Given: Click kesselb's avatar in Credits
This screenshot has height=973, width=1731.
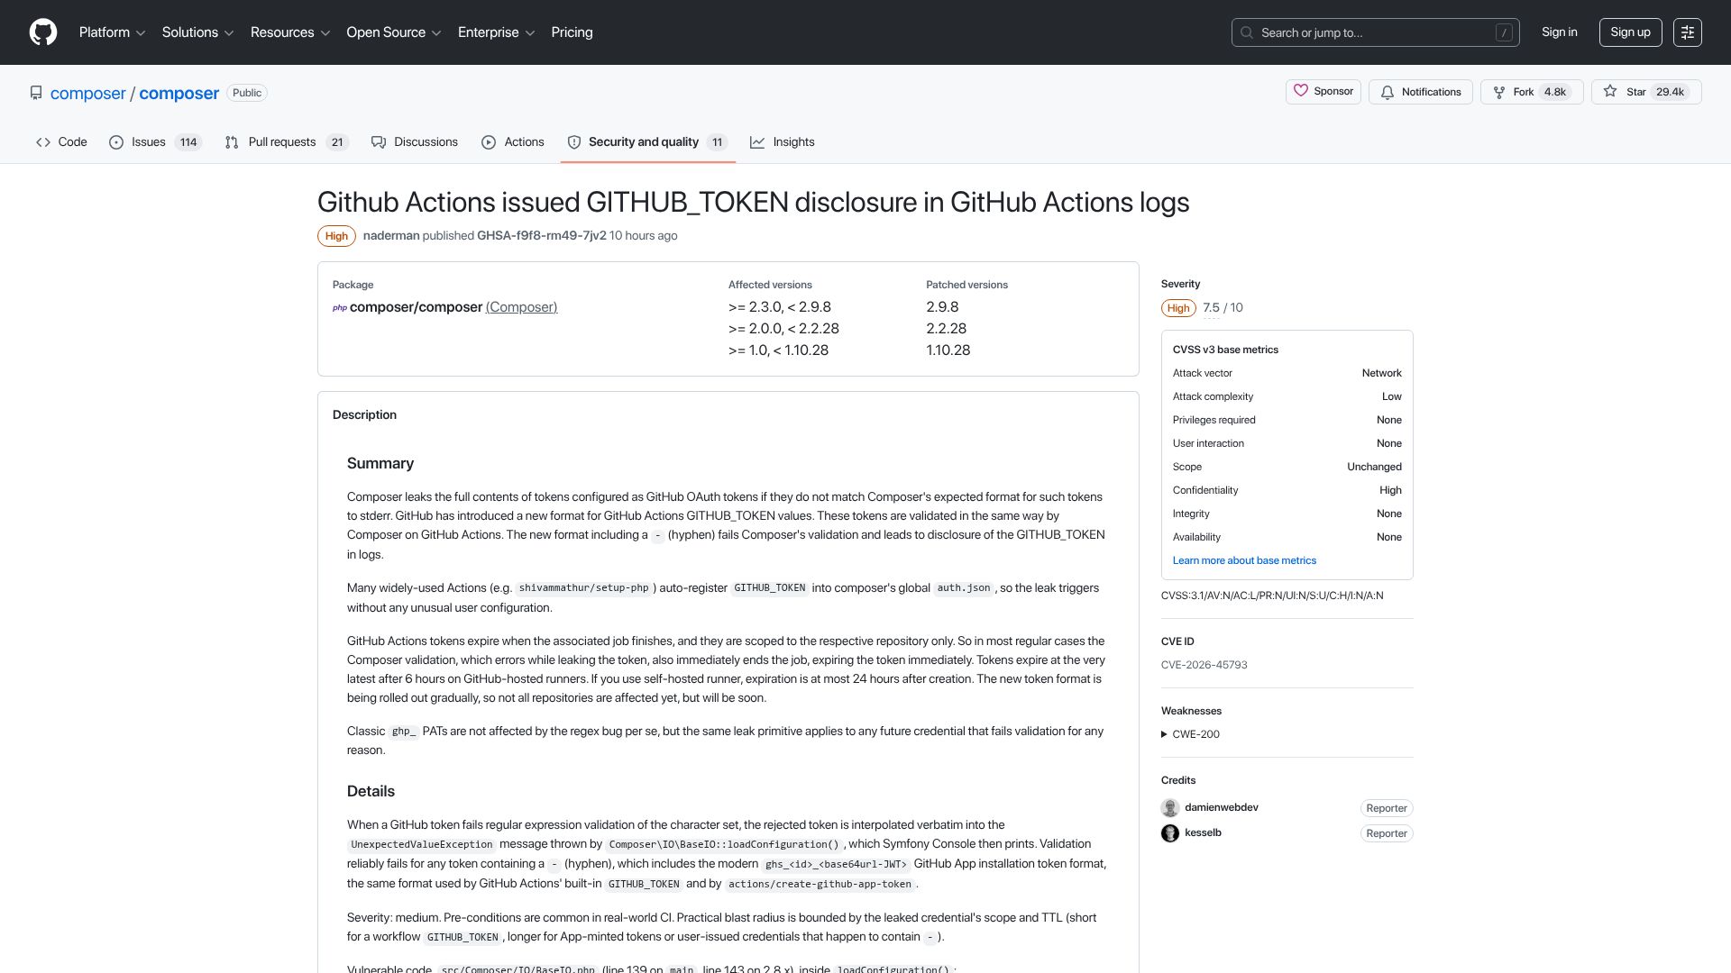Looking at the screenshot, I should pyautogui.click(x=1170, y=833).
